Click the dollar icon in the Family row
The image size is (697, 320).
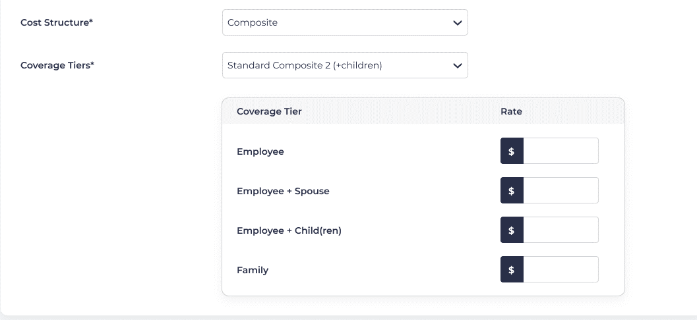click(512, 269)
